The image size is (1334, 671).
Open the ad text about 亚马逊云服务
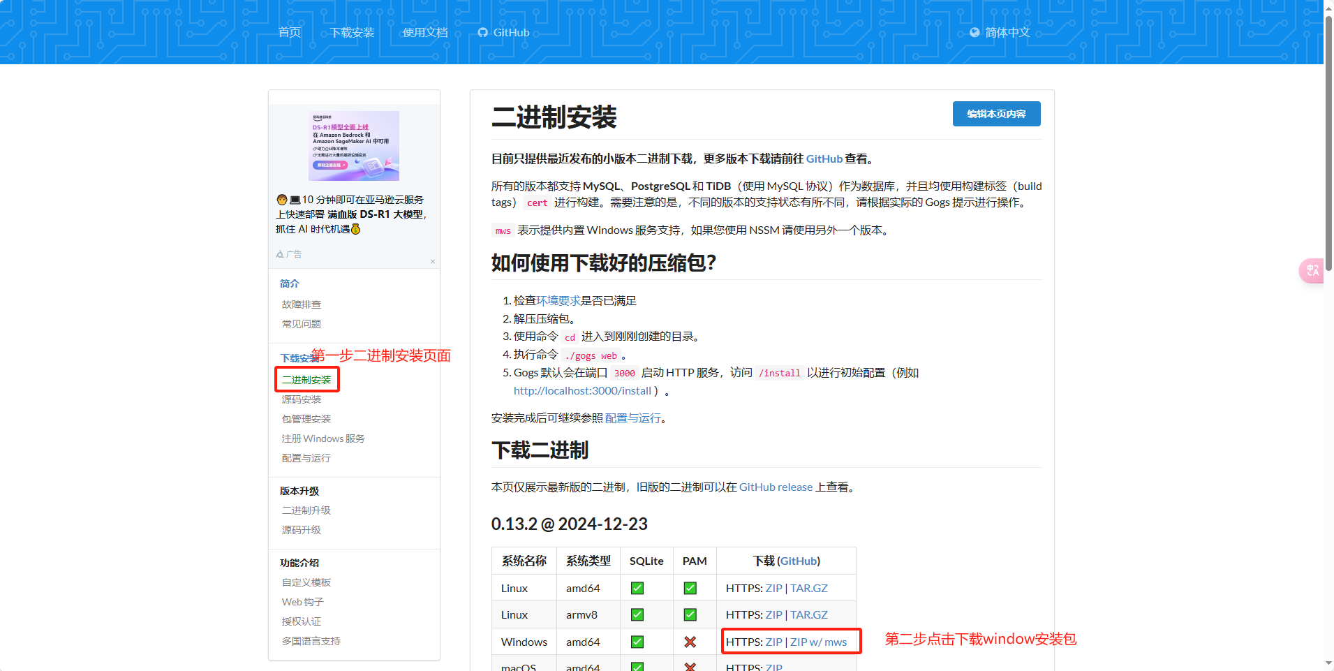pos(351,214)
